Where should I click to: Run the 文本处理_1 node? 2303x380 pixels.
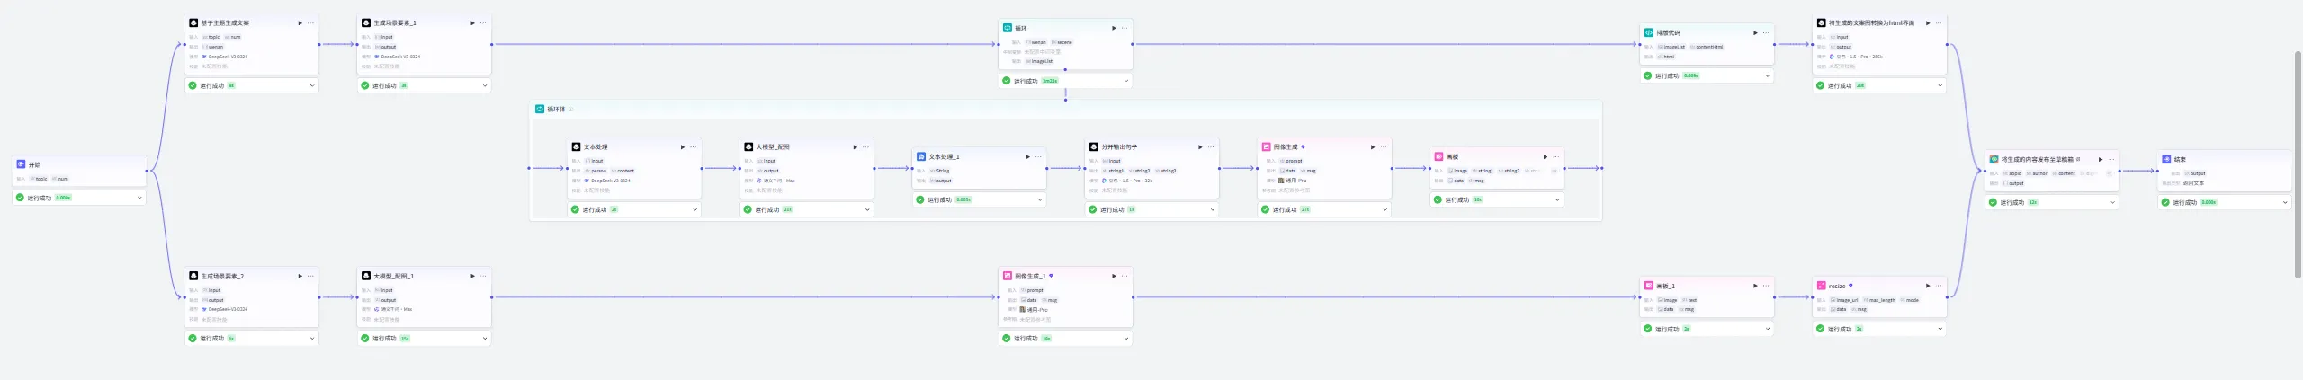1027,157
